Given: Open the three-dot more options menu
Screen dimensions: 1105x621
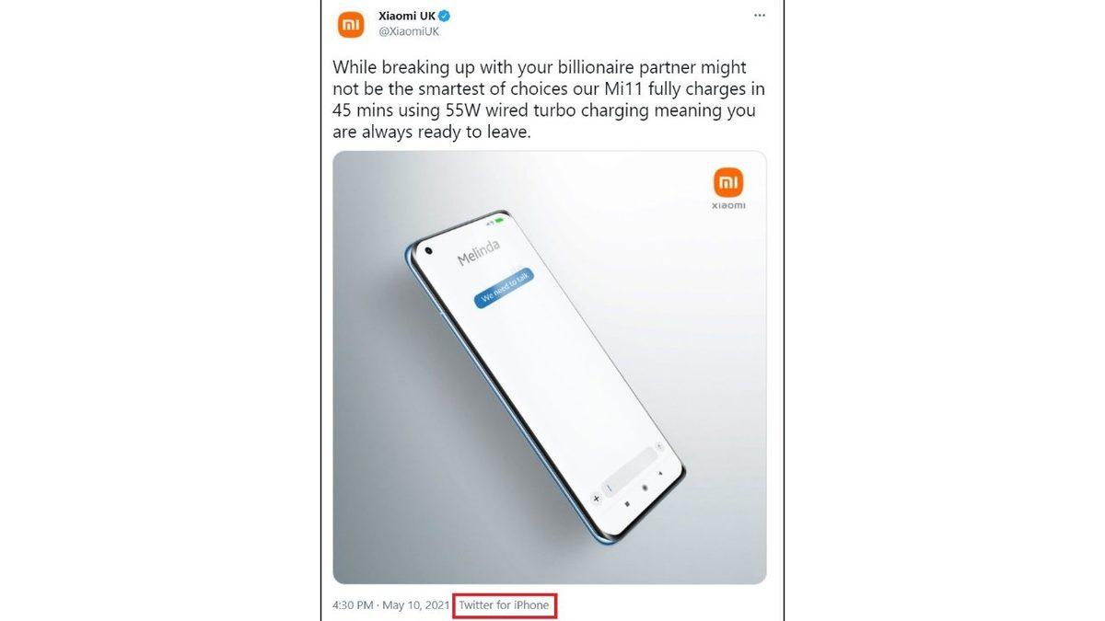Looking at the screenshot, I should (759, 17).
